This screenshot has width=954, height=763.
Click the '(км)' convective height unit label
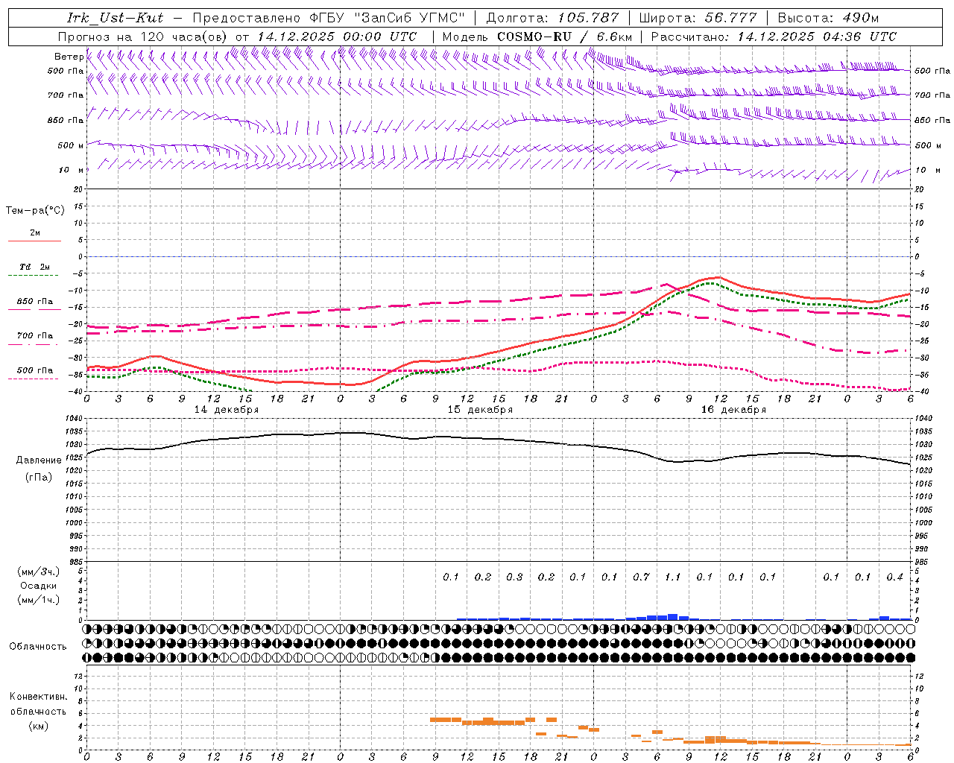click(38, 726)
